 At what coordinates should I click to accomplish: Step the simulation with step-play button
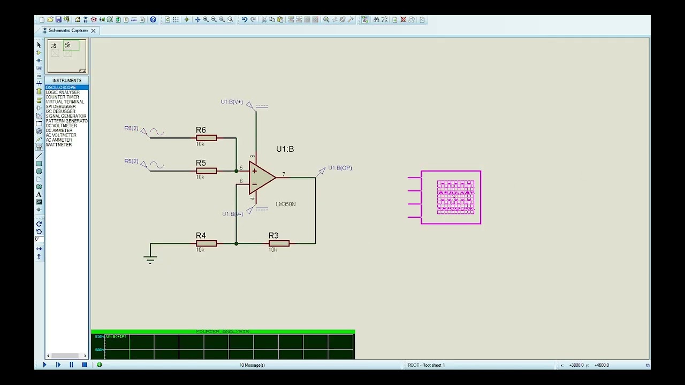[58, 365]
